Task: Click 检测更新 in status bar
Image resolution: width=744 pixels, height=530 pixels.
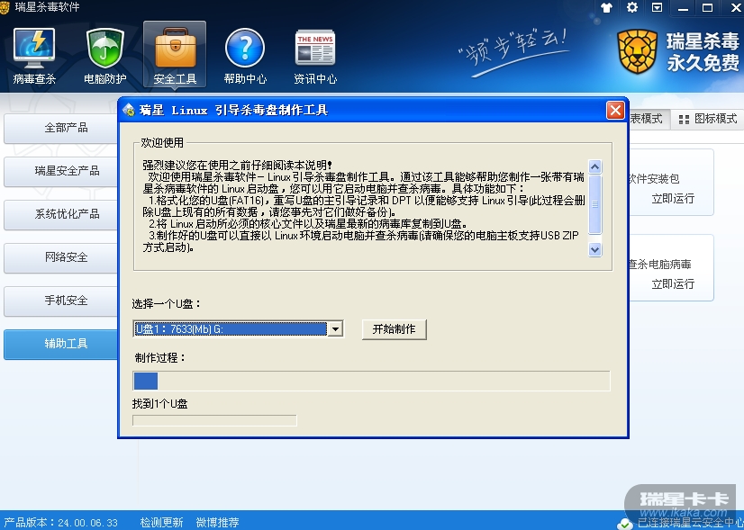Action: [161, 523]
